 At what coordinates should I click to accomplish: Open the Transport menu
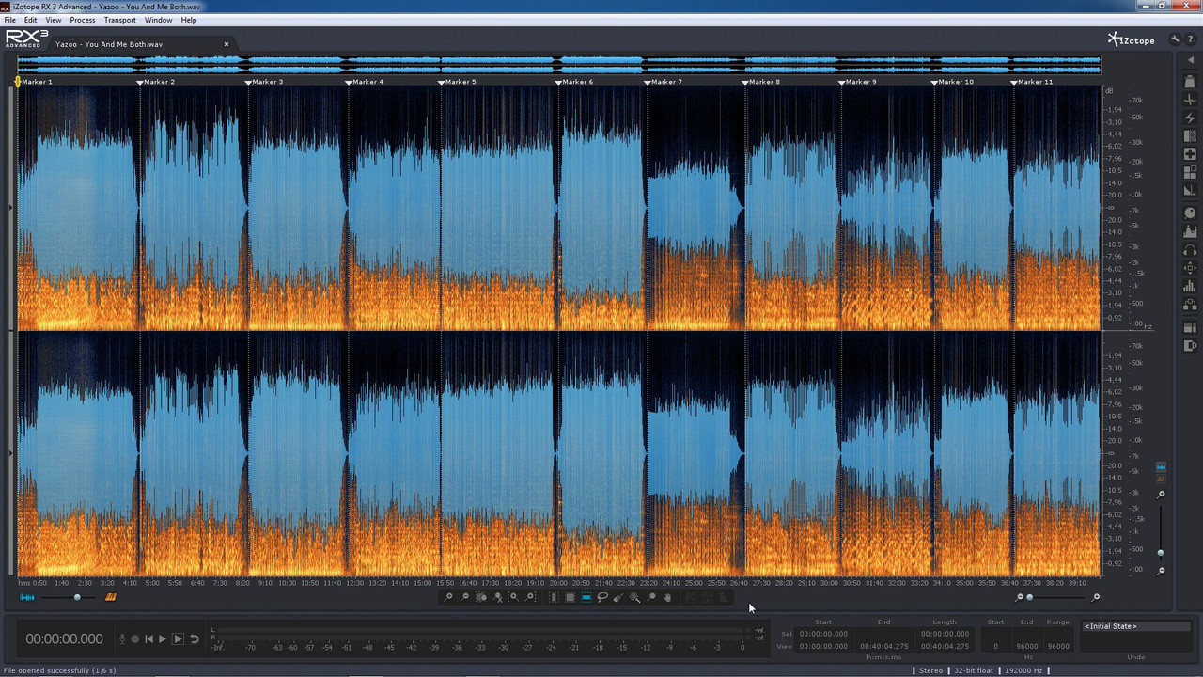click(120, 20)
